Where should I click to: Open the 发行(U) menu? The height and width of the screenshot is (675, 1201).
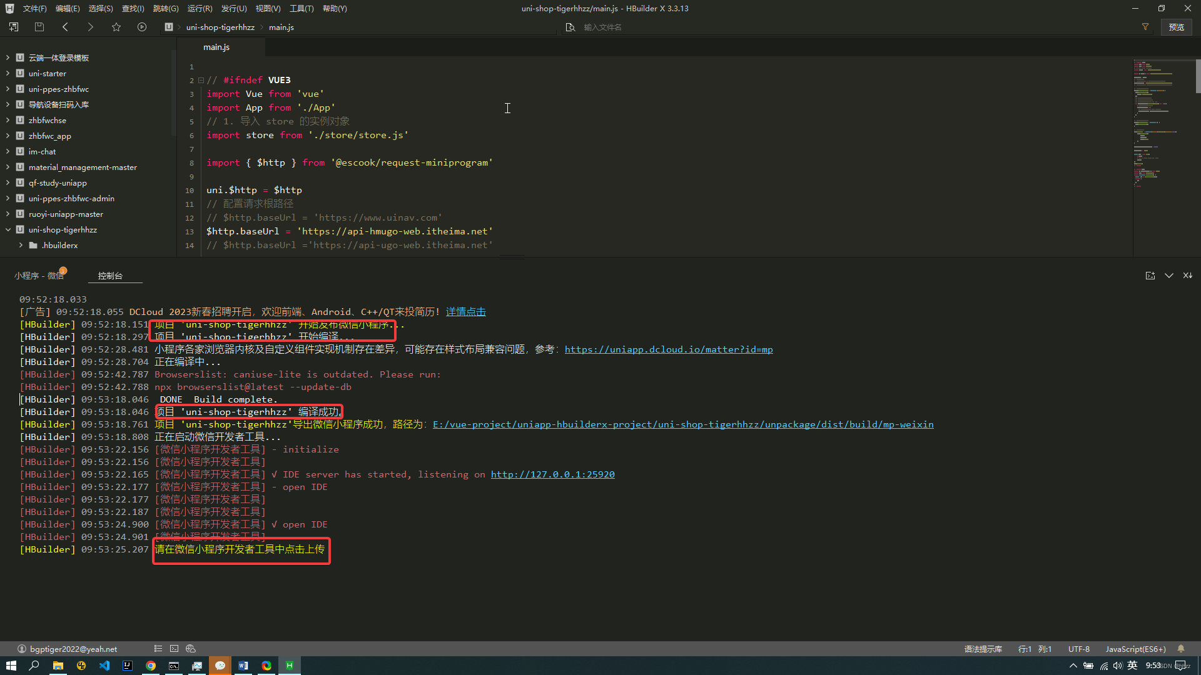(234, 8)
